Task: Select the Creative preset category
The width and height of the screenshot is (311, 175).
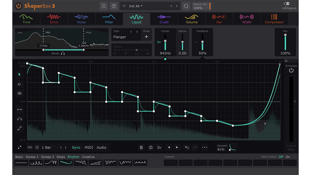Action: [x=88, y=157]
